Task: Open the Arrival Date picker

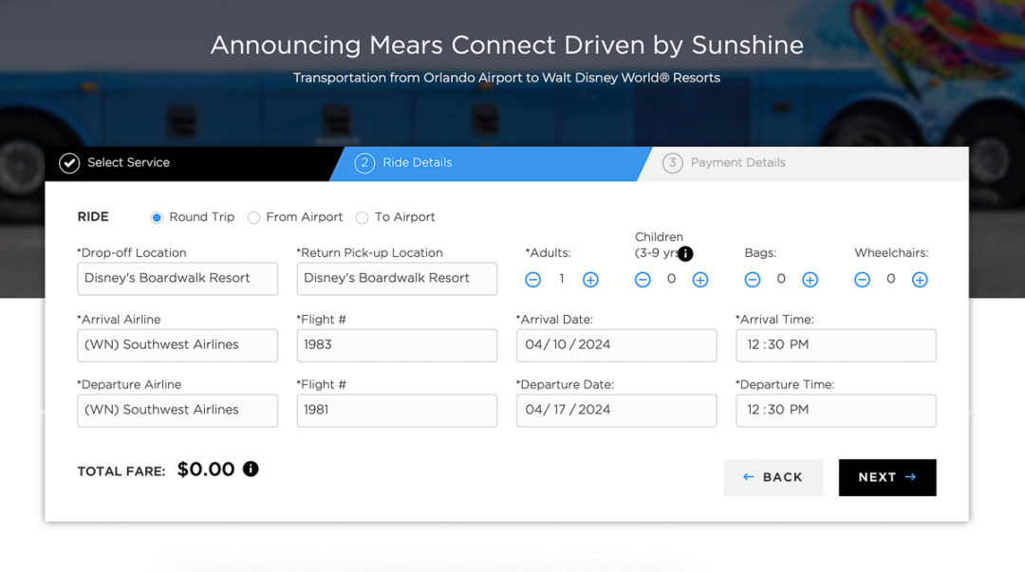Action: pyautogui.click(x=615, y=345)
